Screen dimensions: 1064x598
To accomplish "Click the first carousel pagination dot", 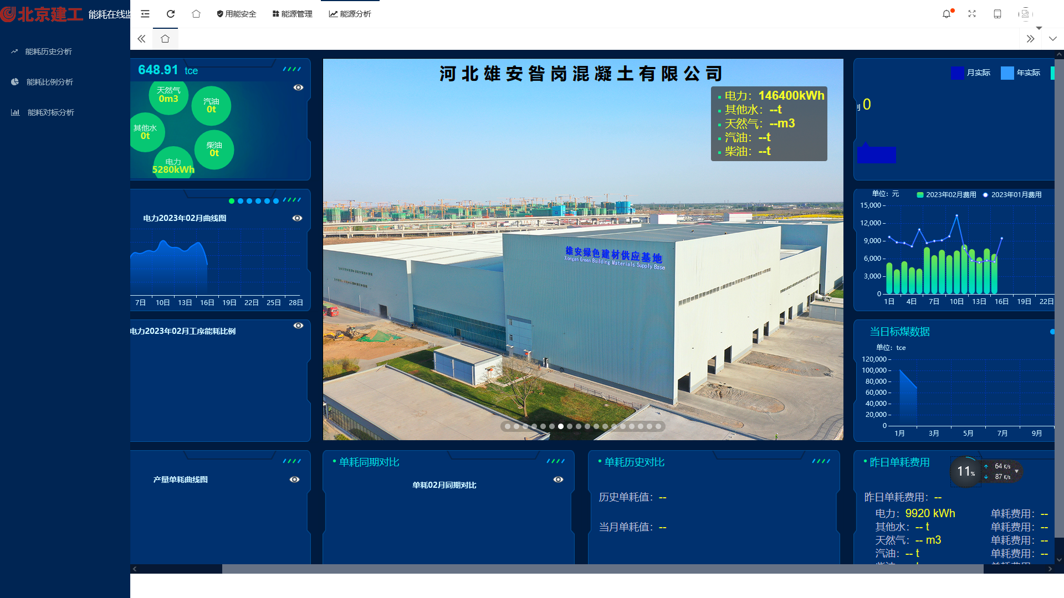I will (x=508, y=426).
